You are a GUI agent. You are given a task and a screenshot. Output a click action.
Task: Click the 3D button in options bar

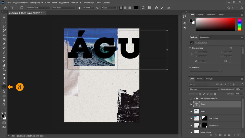[168, 8]
